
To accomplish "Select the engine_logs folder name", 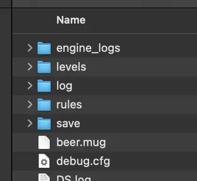I will 88,49.
